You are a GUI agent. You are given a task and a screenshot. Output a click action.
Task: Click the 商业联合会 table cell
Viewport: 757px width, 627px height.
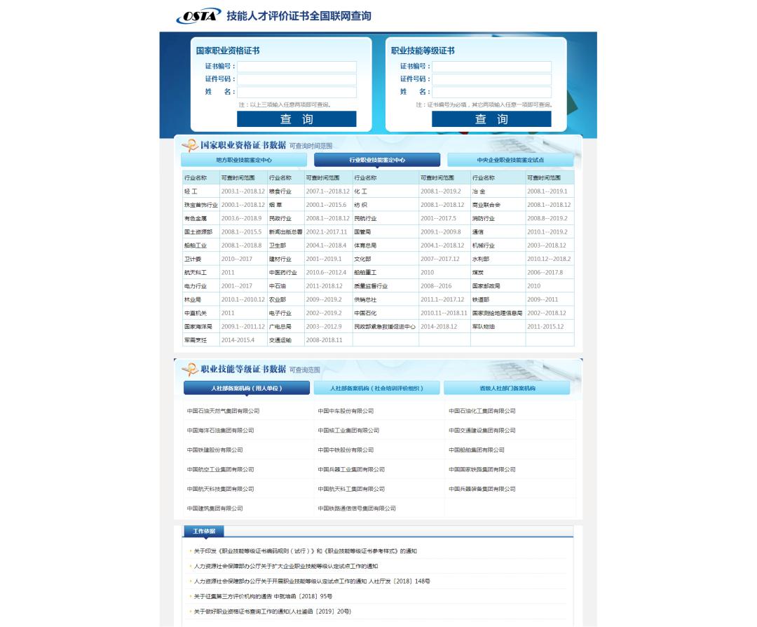(x=498, y=205)
